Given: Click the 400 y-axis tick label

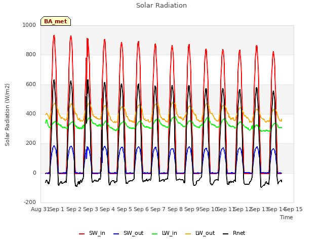Looking at the screenshot, I should coord(31,113).
